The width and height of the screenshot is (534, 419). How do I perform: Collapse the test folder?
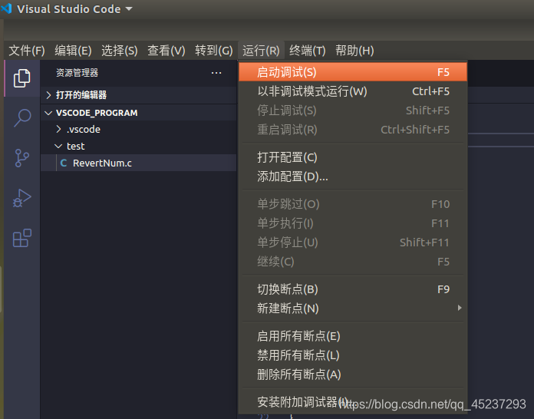click(x=138, y=146)
